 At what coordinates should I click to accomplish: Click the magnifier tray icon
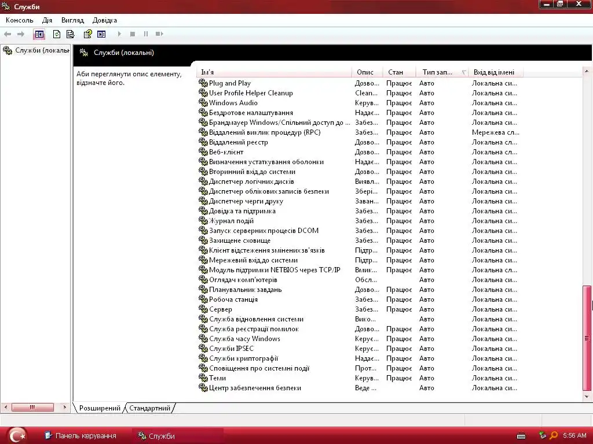pyautogui.click(x=554, y=435)
